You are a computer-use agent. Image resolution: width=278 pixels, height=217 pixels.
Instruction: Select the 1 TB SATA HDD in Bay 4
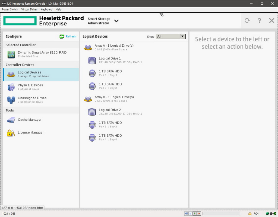[134, 138]
